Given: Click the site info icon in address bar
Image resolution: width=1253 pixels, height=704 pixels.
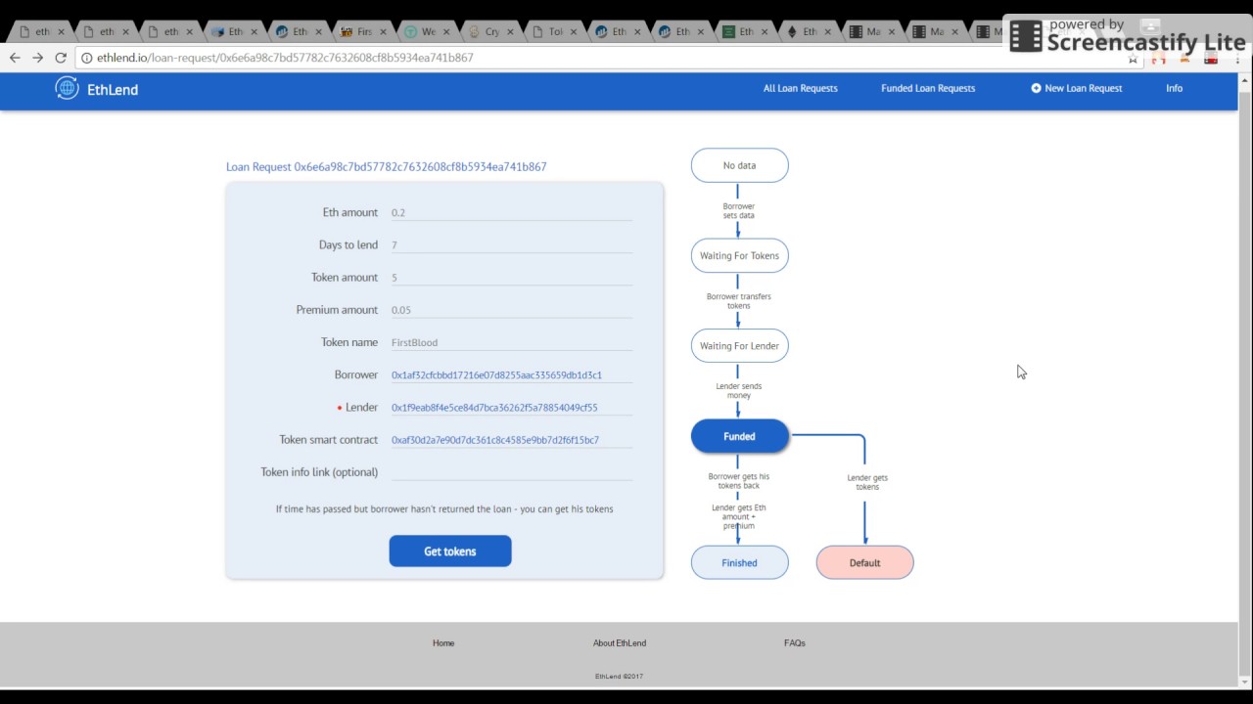Looking at the screenshot, I should pos(86,58).
